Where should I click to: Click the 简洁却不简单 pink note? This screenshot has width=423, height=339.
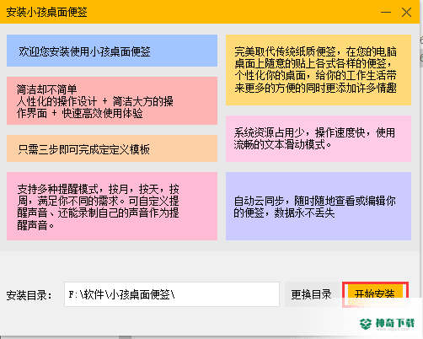(x=112, y=100)
